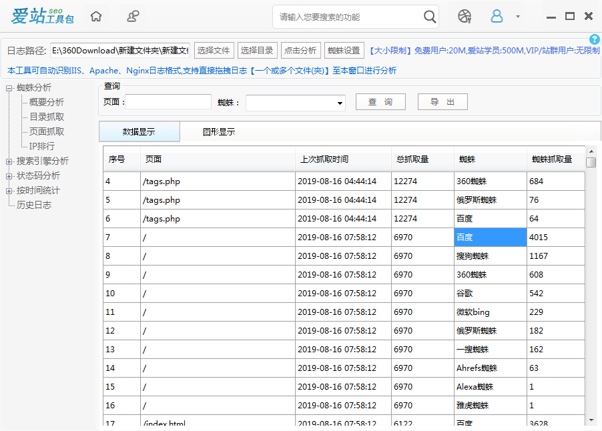Image resolution: width=602 pixels, height=431 pixels.
Task: Open the skin theme icon
Action: point(464,17)
